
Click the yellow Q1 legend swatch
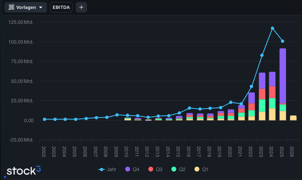(x=197, y=169)
